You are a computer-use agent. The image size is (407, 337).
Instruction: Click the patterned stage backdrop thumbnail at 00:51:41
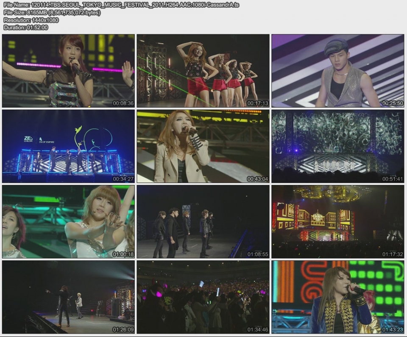point(339,146)
